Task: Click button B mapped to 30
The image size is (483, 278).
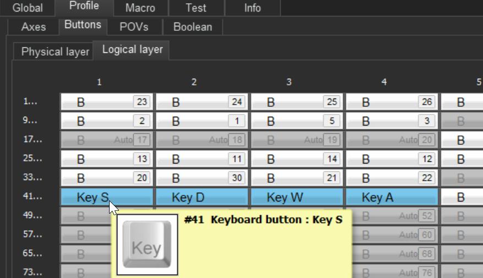Action: click(202, 178)
